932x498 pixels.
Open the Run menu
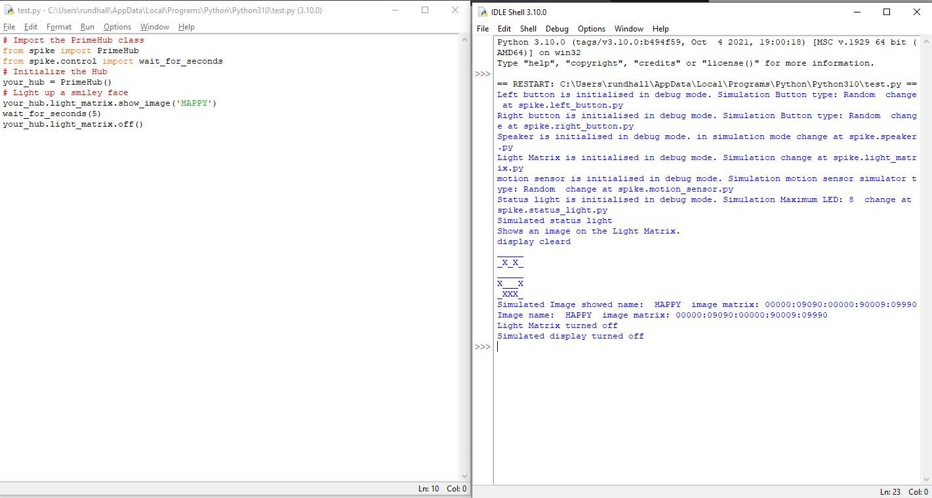pyautogui.click(x=87, y=27)
